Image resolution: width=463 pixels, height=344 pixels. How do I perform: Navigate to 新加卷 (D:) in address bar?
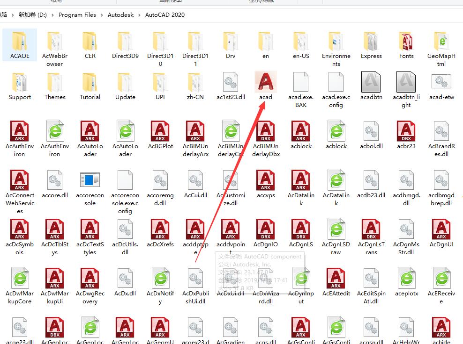pyautogui.click(x=32, y=15)
